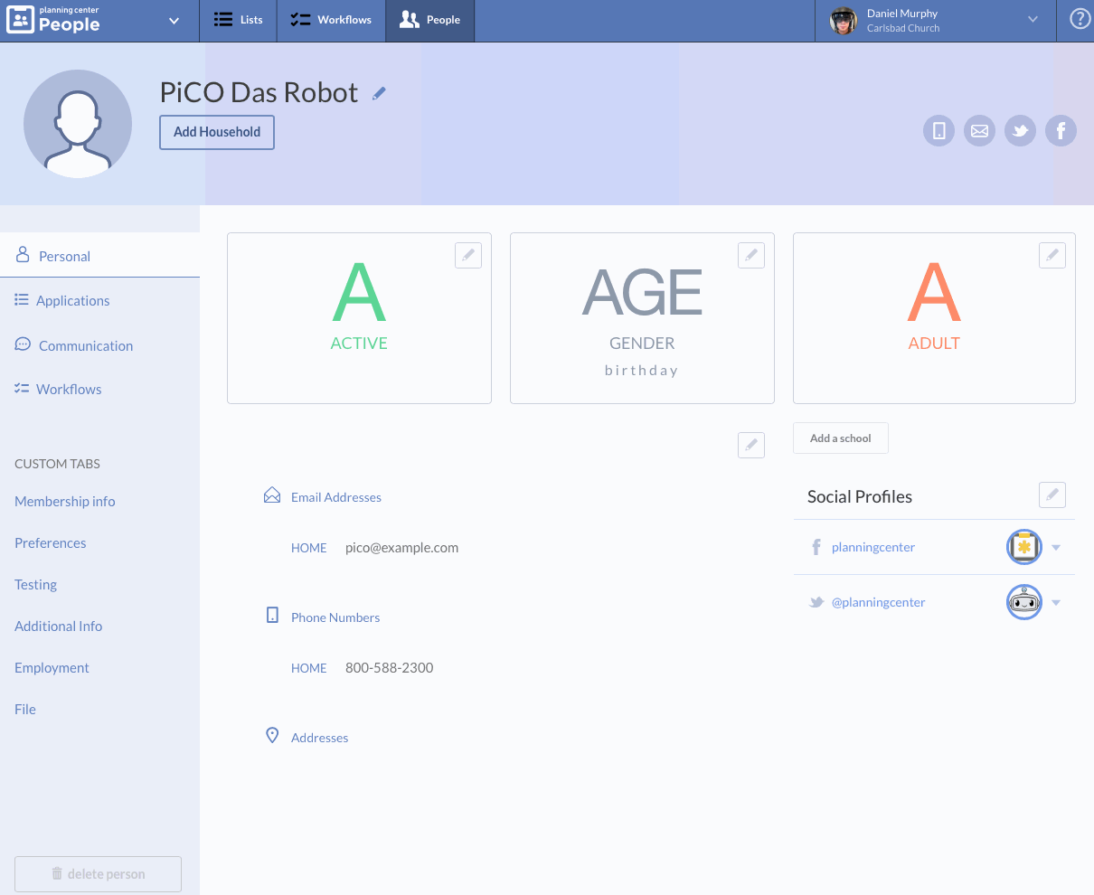Expand the planningcenter Facebook profile arrow
The image size is (1094, 895).
click(x=1056, y=548)
